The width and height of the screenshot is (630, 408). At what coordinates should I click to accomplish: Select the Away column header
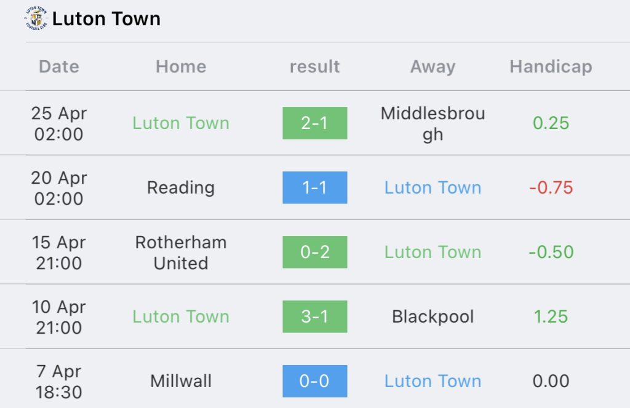[x=433, y=67]
